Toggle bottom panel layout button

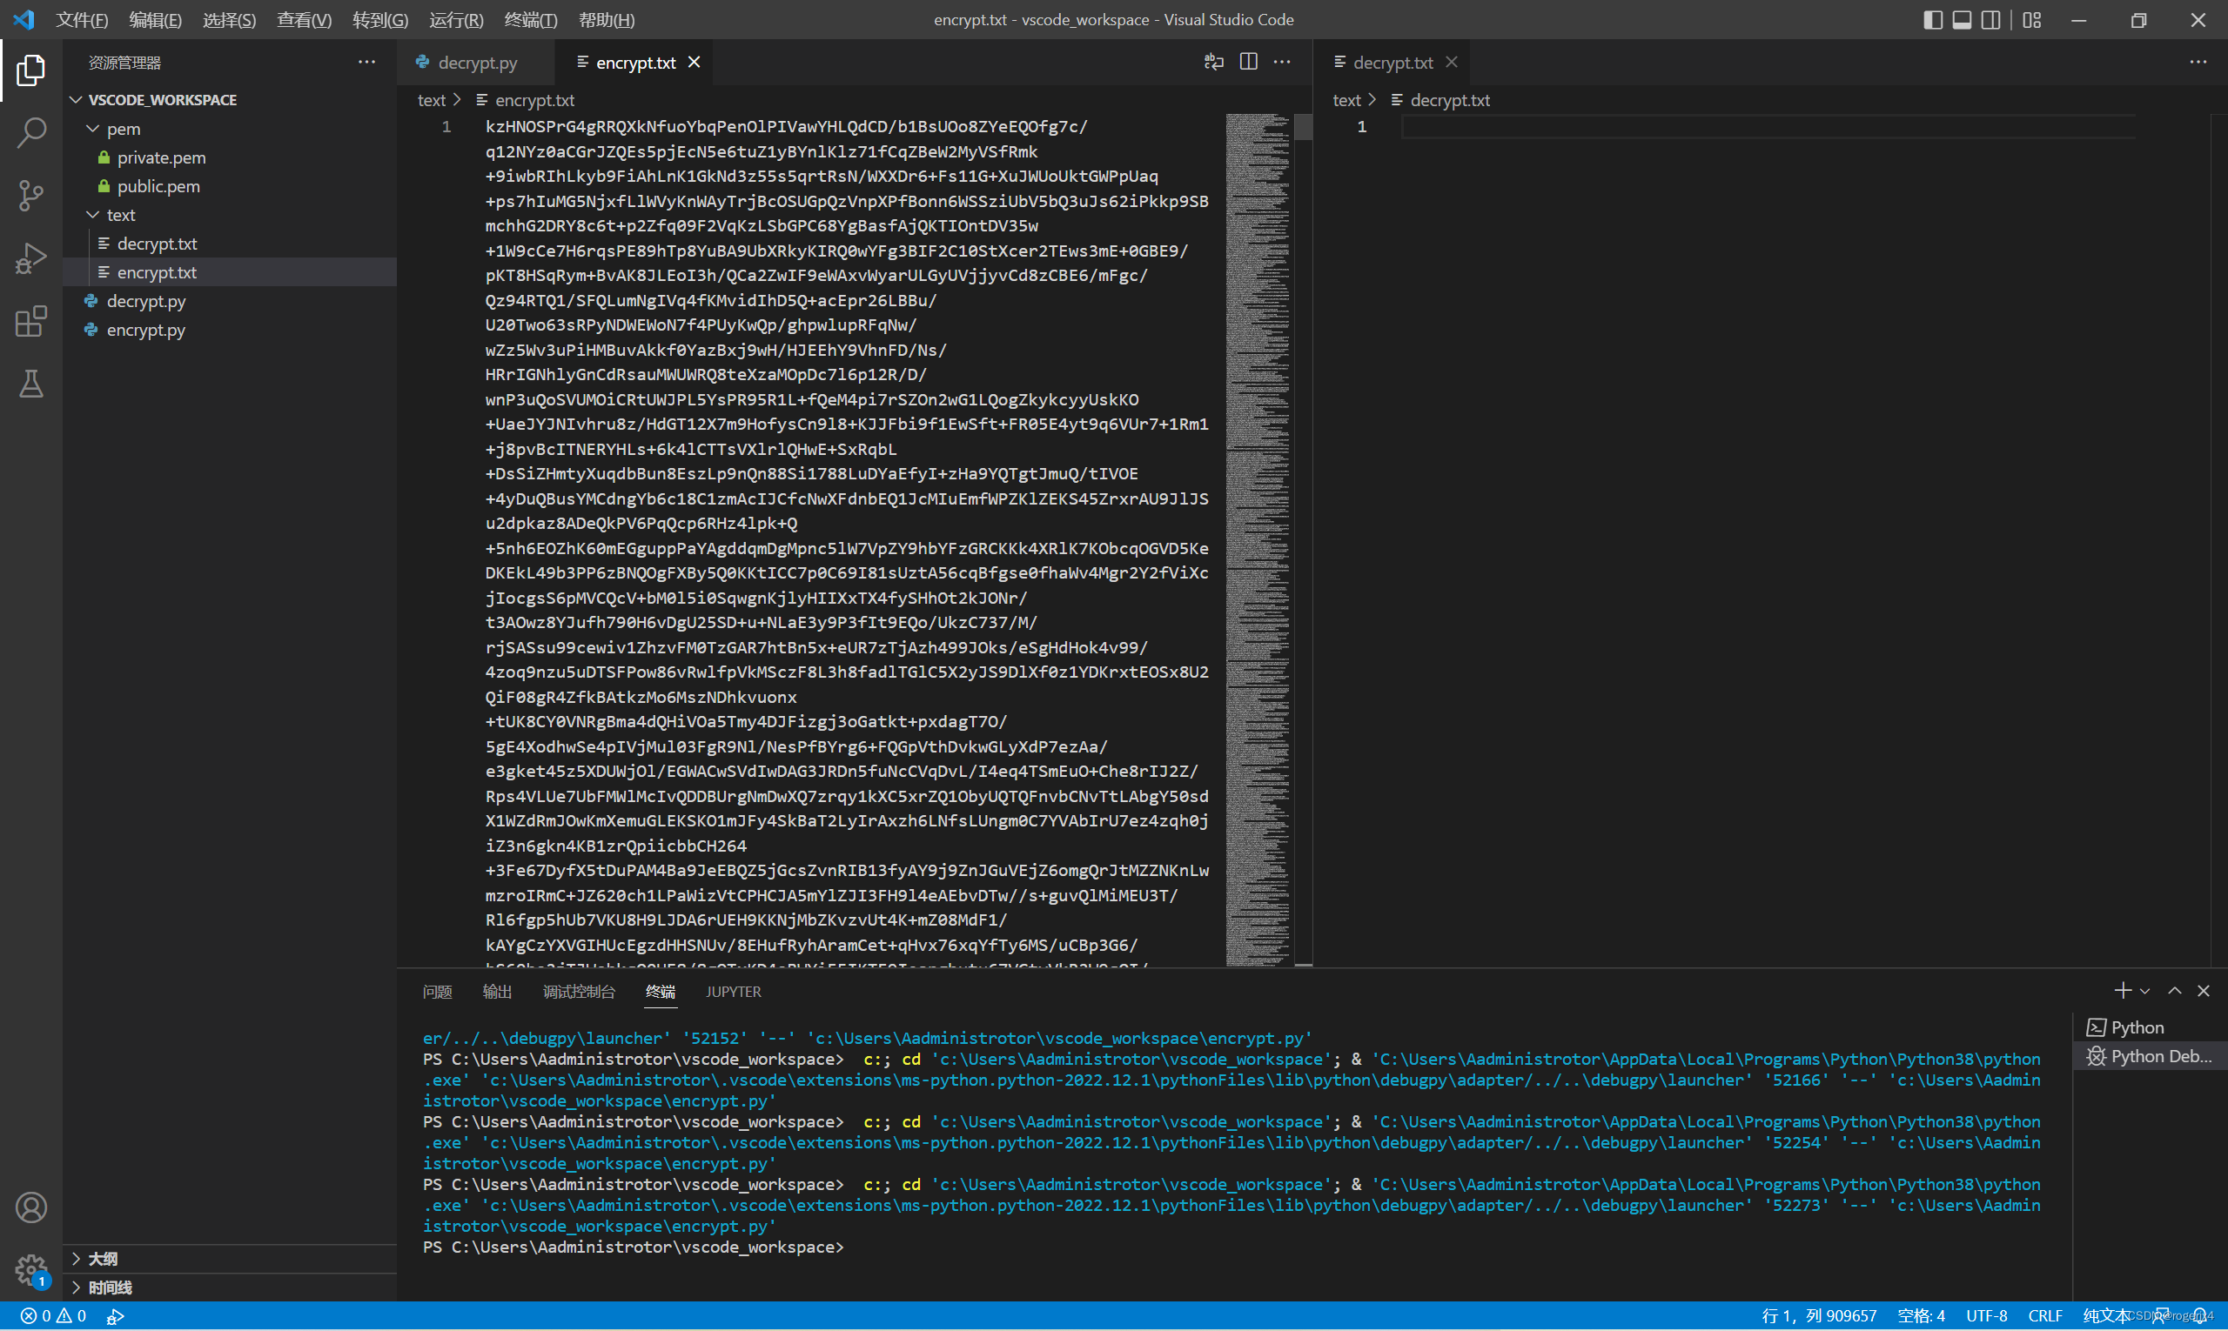point(1962,20)
